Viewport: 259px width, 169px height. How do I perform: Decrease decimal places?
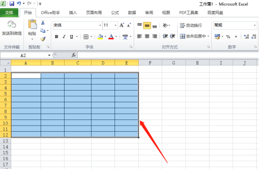tap(254, 36)
